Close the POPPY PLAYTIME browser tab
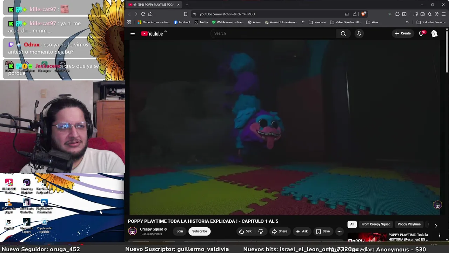The height and width of the screenshot is (253, 449). (x=178, y=5)
